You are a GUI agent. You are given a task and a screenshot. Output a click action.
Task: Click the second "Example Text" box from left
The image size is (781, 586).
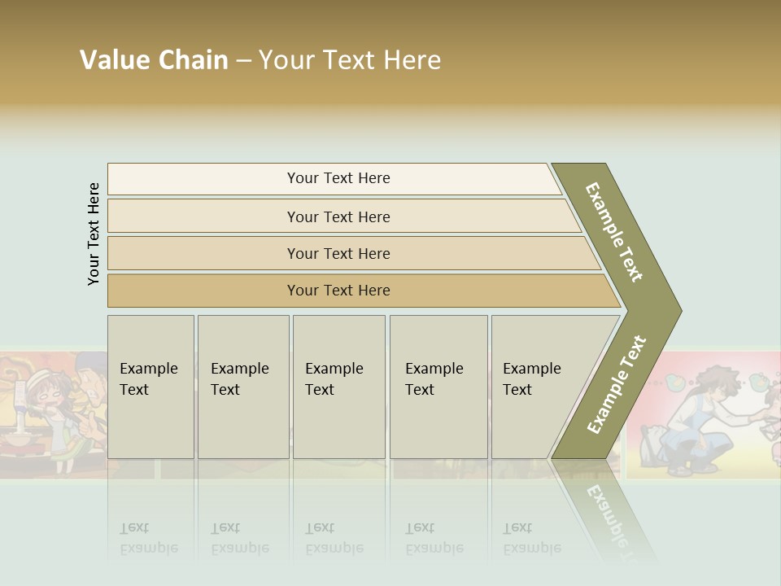[242, 387]
